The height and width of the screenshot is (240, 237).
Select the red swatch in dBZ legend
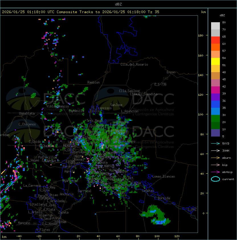click(215, 40)
